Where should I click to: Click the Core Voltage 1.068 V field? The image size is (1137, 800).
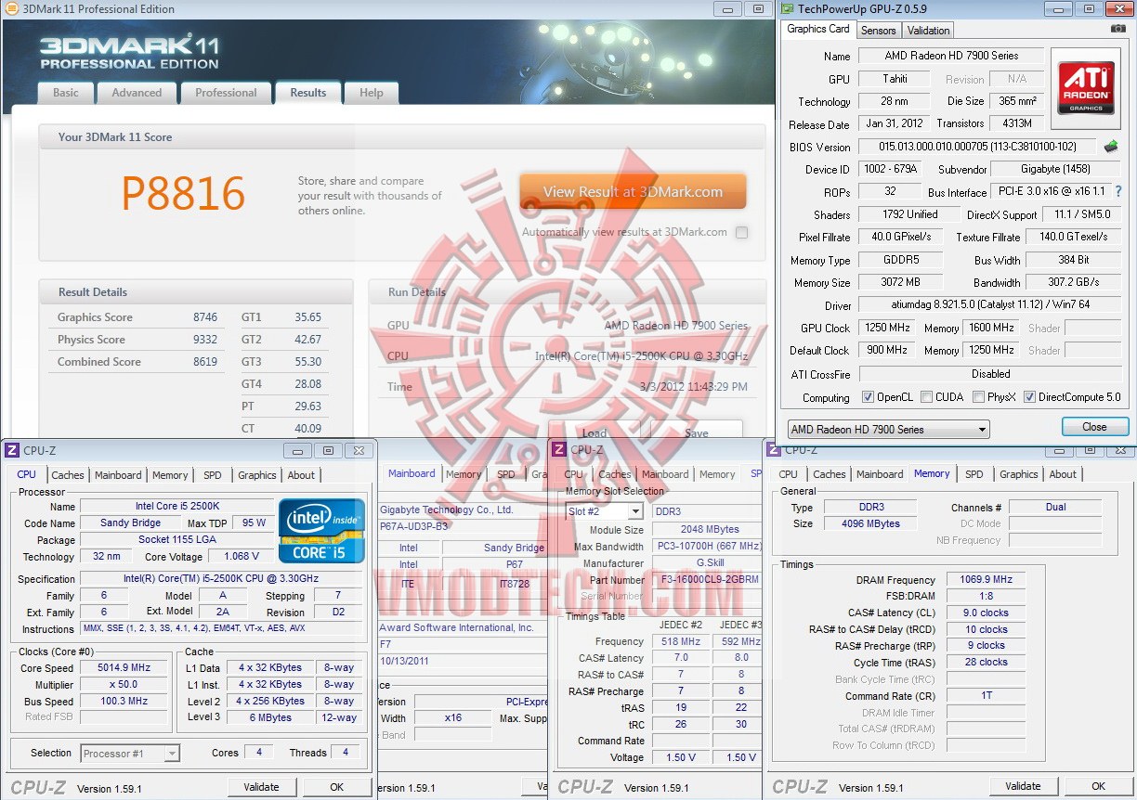pyautogui.click(x=242, y=557)
